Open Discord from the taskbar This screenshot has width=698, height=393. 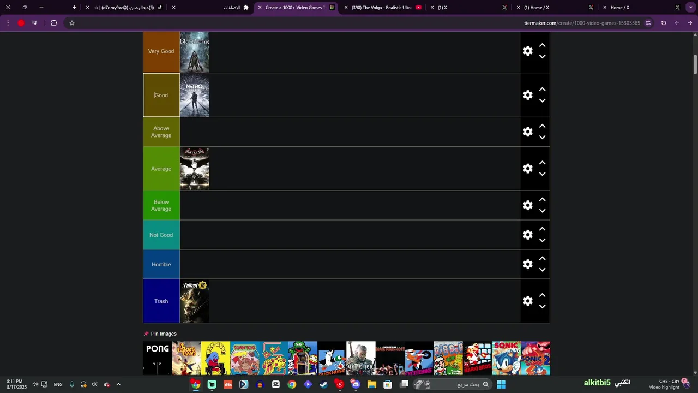356,384
